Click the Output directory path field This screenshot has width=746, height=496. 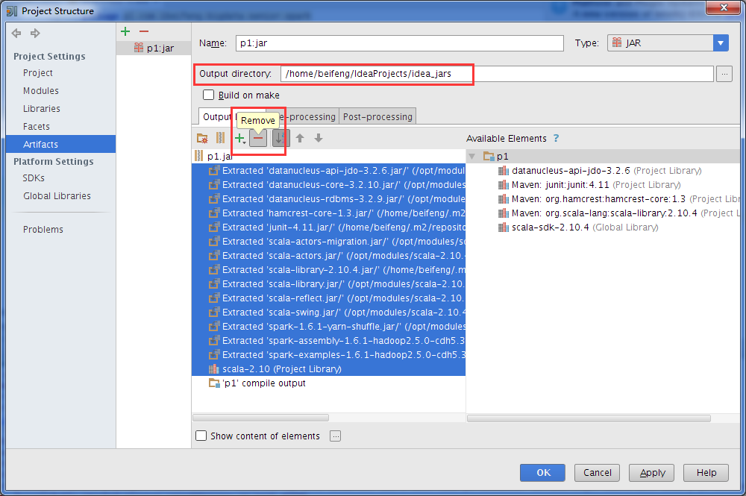(x=497, y=74)
